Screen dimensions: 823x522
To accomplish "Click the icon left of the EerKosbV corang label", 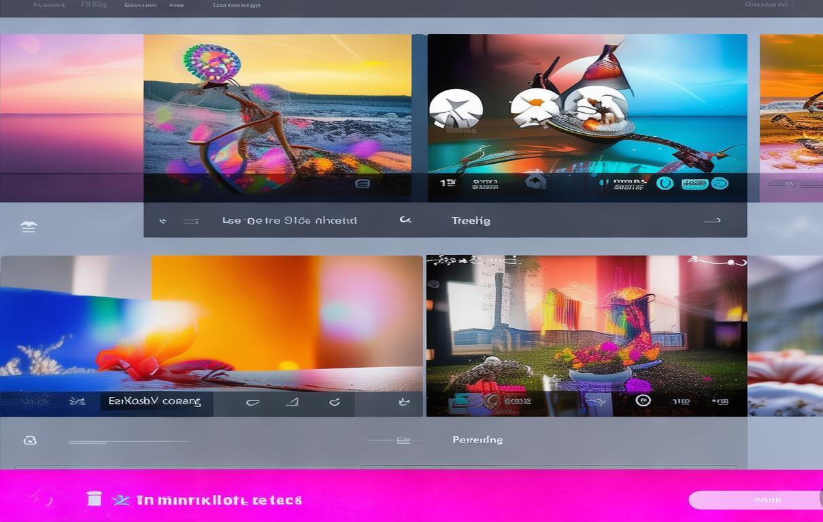I will click(77, 402).
